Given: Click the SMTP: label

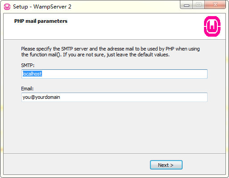Looking at the screenshot, I should (x=28, y=65).
